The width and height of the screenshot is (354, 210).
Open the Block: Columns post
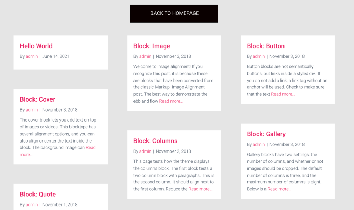pos(155,141)
